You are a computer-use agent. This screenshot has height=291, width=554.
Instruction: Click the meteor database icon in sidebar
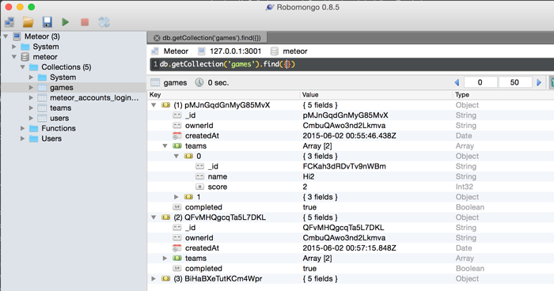(x=25, y=57)
